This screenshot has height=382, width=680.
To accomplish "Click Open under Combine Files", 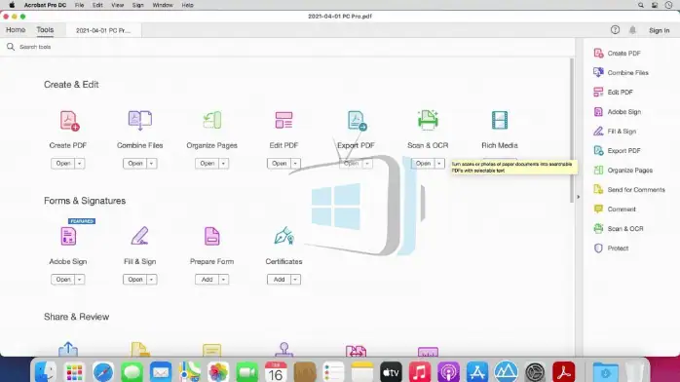I will tap(135, 164).
